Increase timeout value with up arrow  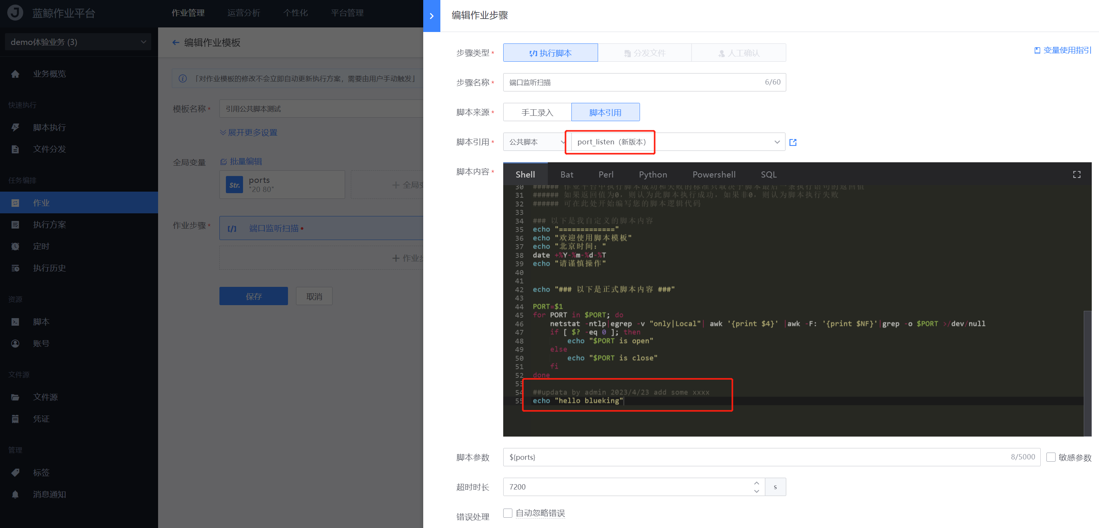(757, 483)
